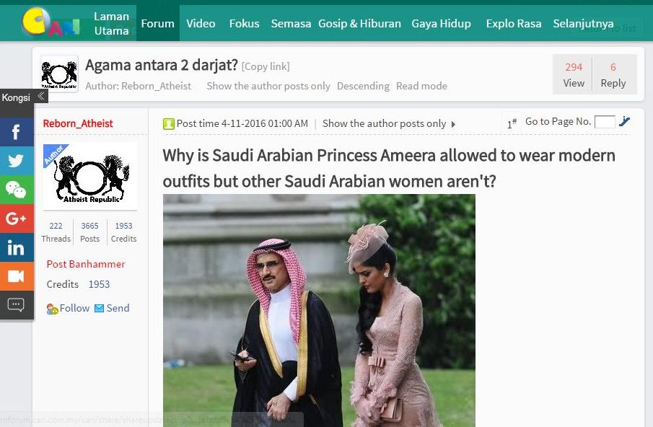Click the orange video camera icon

17,276
